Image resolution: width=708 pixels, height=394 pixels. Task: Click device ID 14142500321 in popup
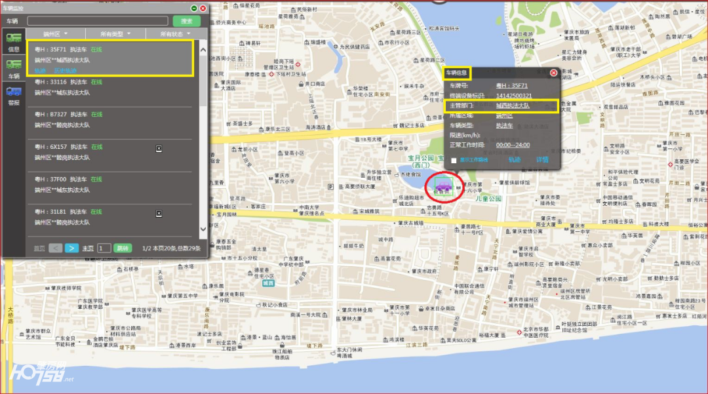514,96
